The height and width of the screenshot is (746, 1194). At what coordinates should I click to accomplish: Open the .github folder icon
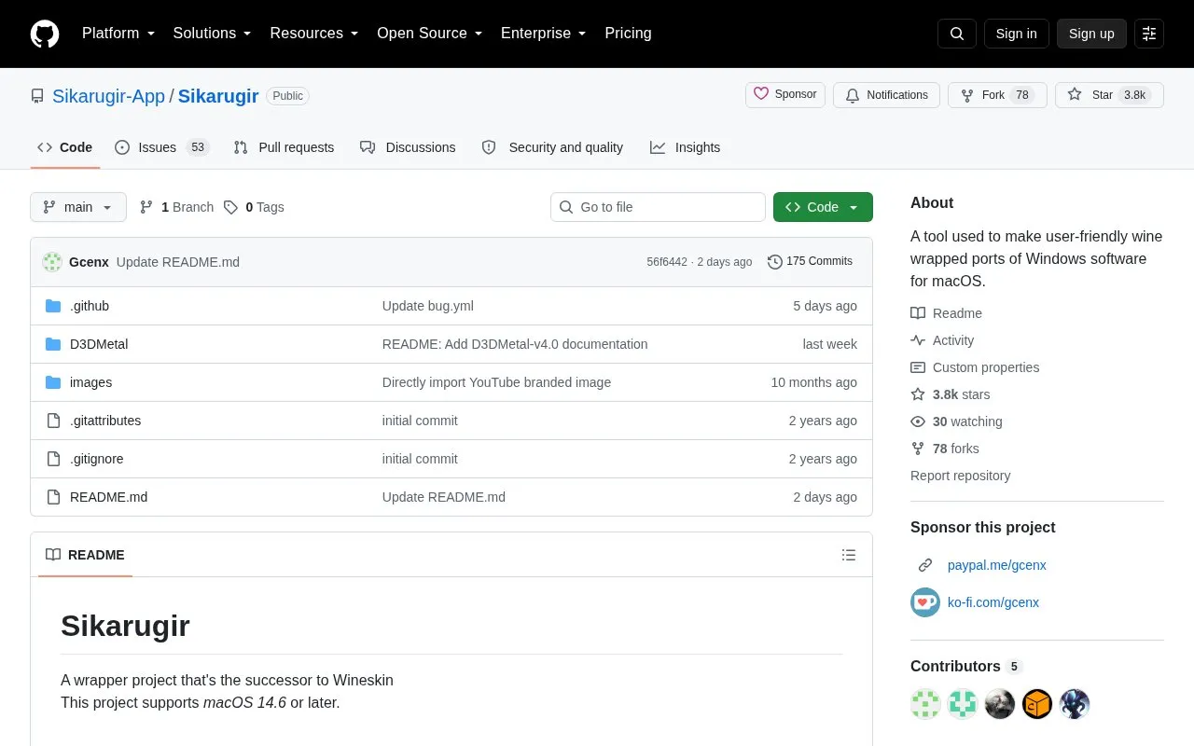53,306
